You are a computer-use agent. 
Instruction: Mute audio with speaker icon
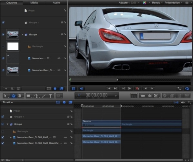coord(82,89)
